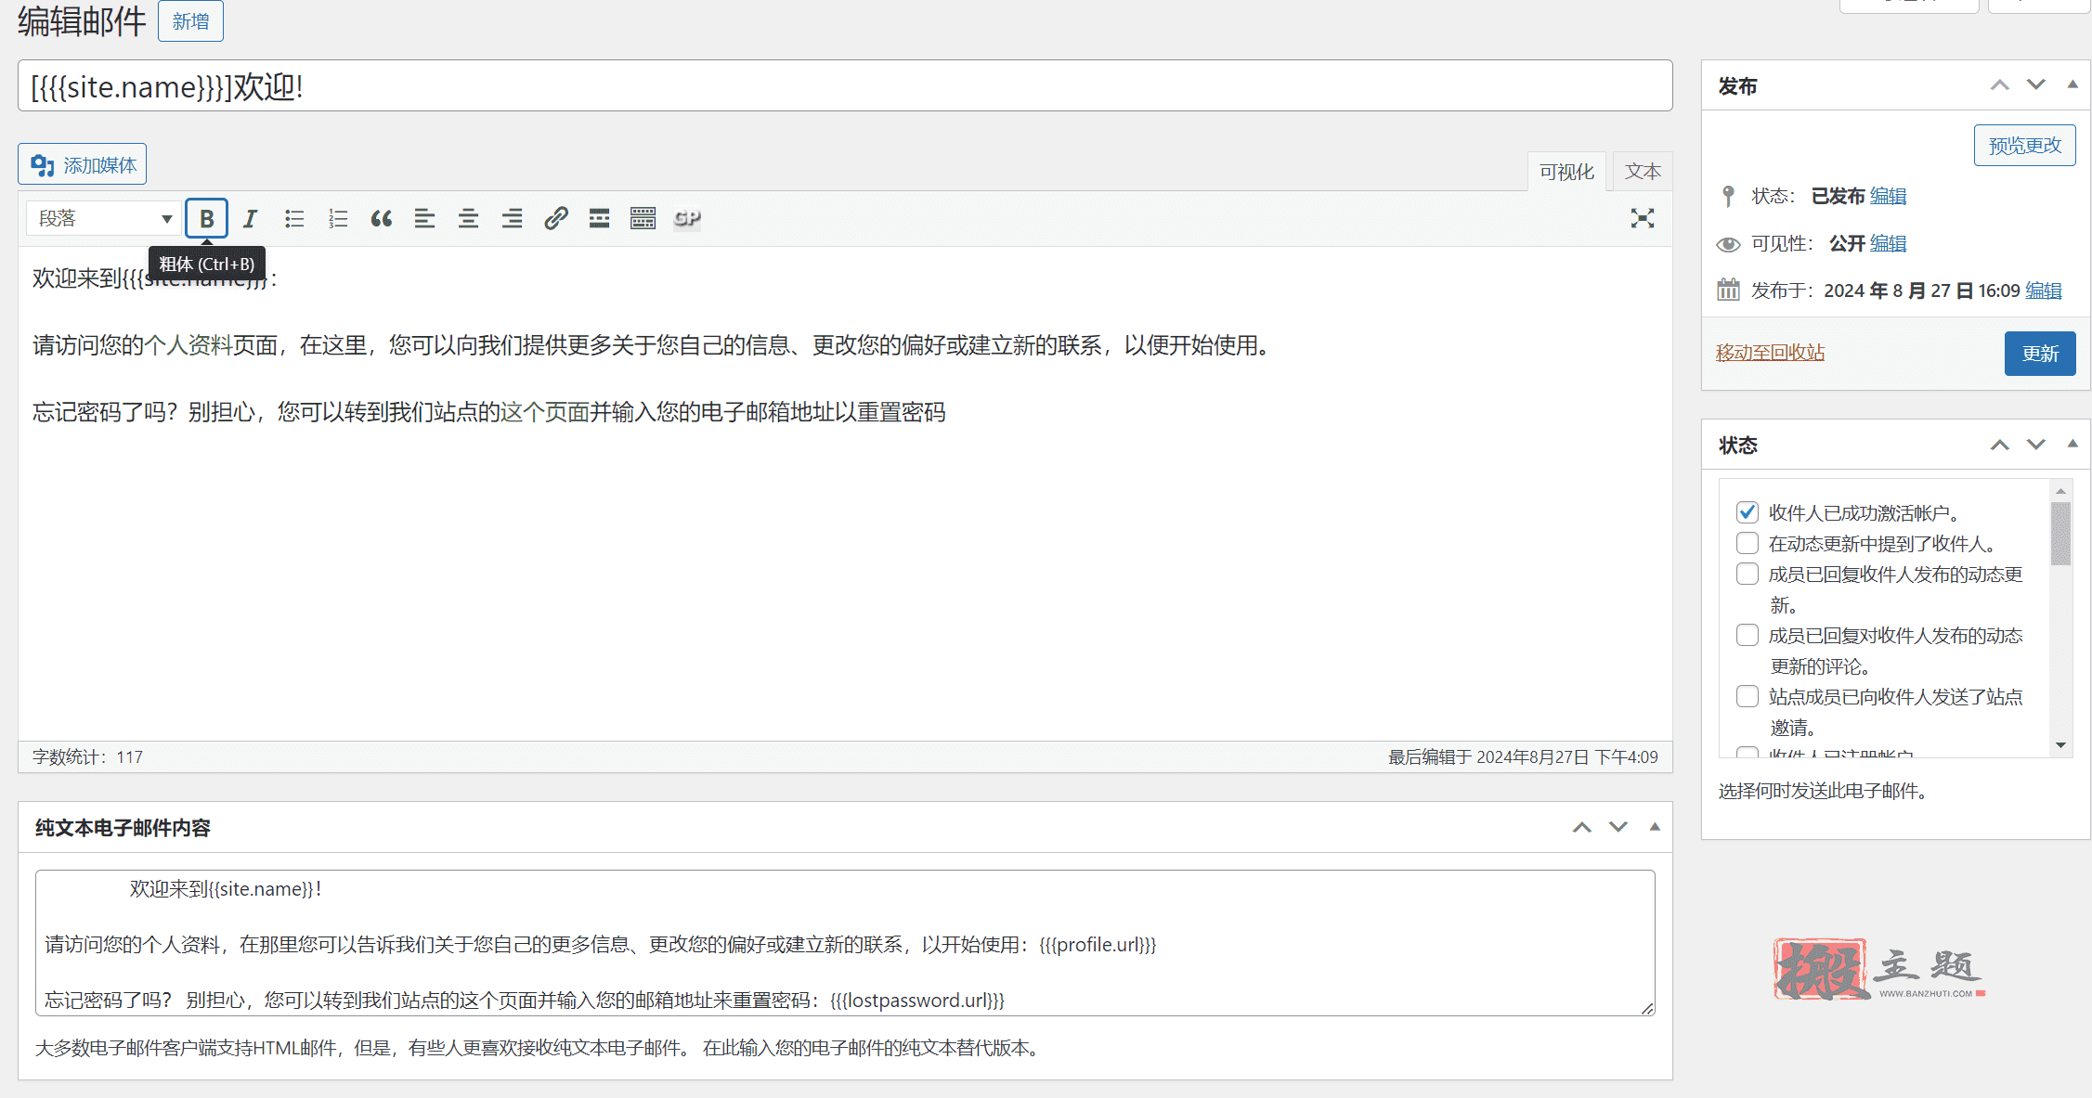Enter distraction-free fullscreen mode
The width and height of the screenshot is (2092, 1098).
(1642, 218)
